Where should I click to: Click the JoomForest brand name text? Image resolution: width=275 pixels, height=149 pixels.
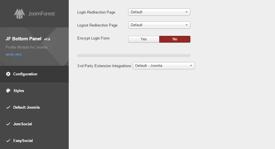(x=42, y=14)
